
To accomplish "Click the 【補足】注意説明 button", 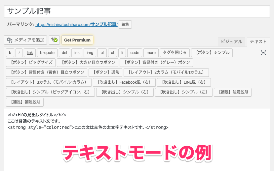I will 233,92.
